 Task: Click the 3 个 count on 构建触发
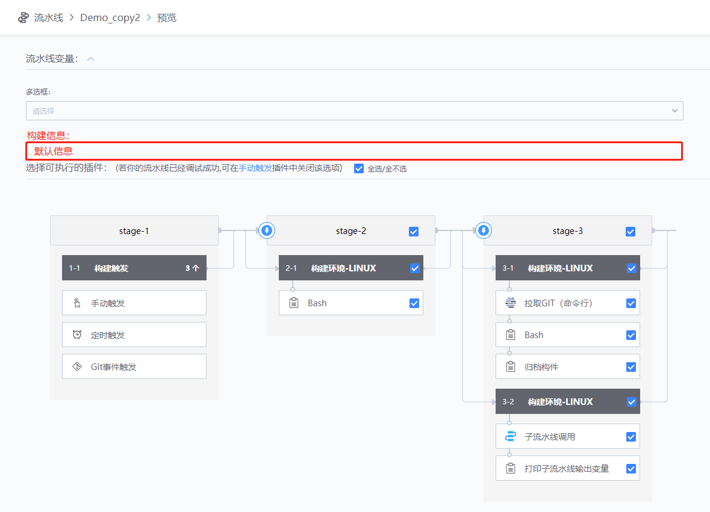coord(192,268)
